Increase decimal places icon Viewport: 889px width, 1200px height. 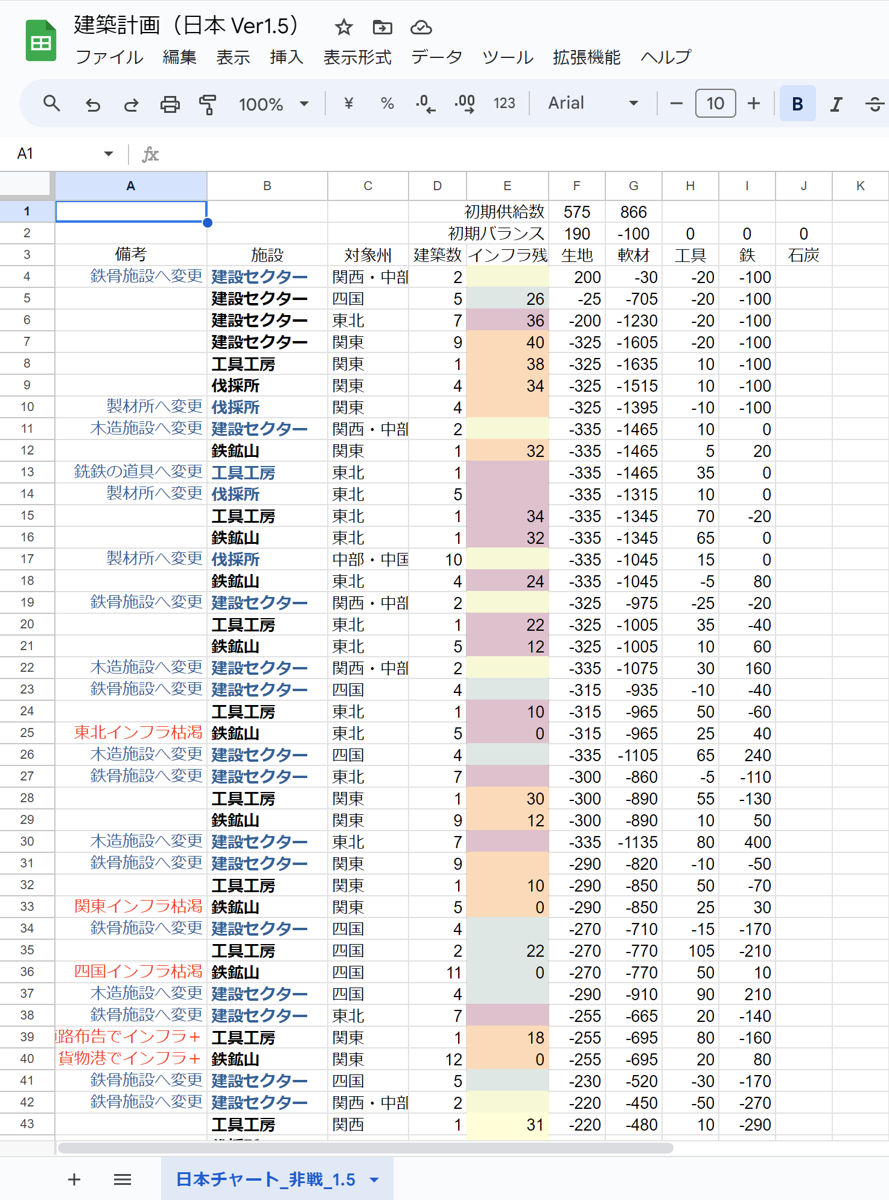point(465,104)
